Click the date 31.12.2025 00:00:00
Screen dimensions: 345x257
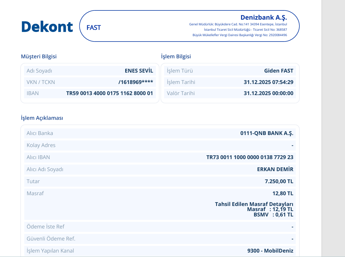pyautogui.click(x=268, y=93)
